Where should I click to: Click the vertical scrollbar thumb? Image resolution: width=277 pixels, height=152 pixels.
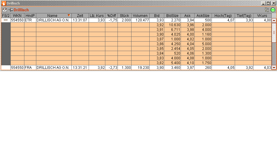click(274, 33)
